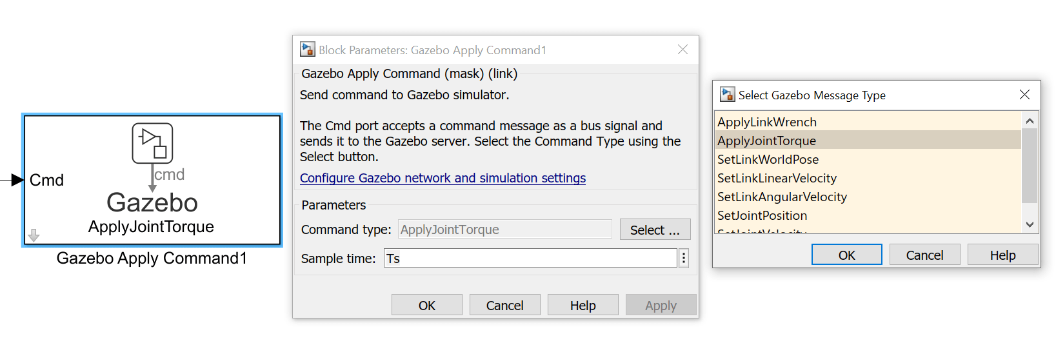Pick SetLinkAngularVelocity message type
Viewport: 1056px width, 361px height.
(x=782, y=197)
